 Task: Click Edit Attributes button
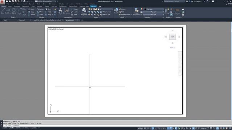coord(125,14)
